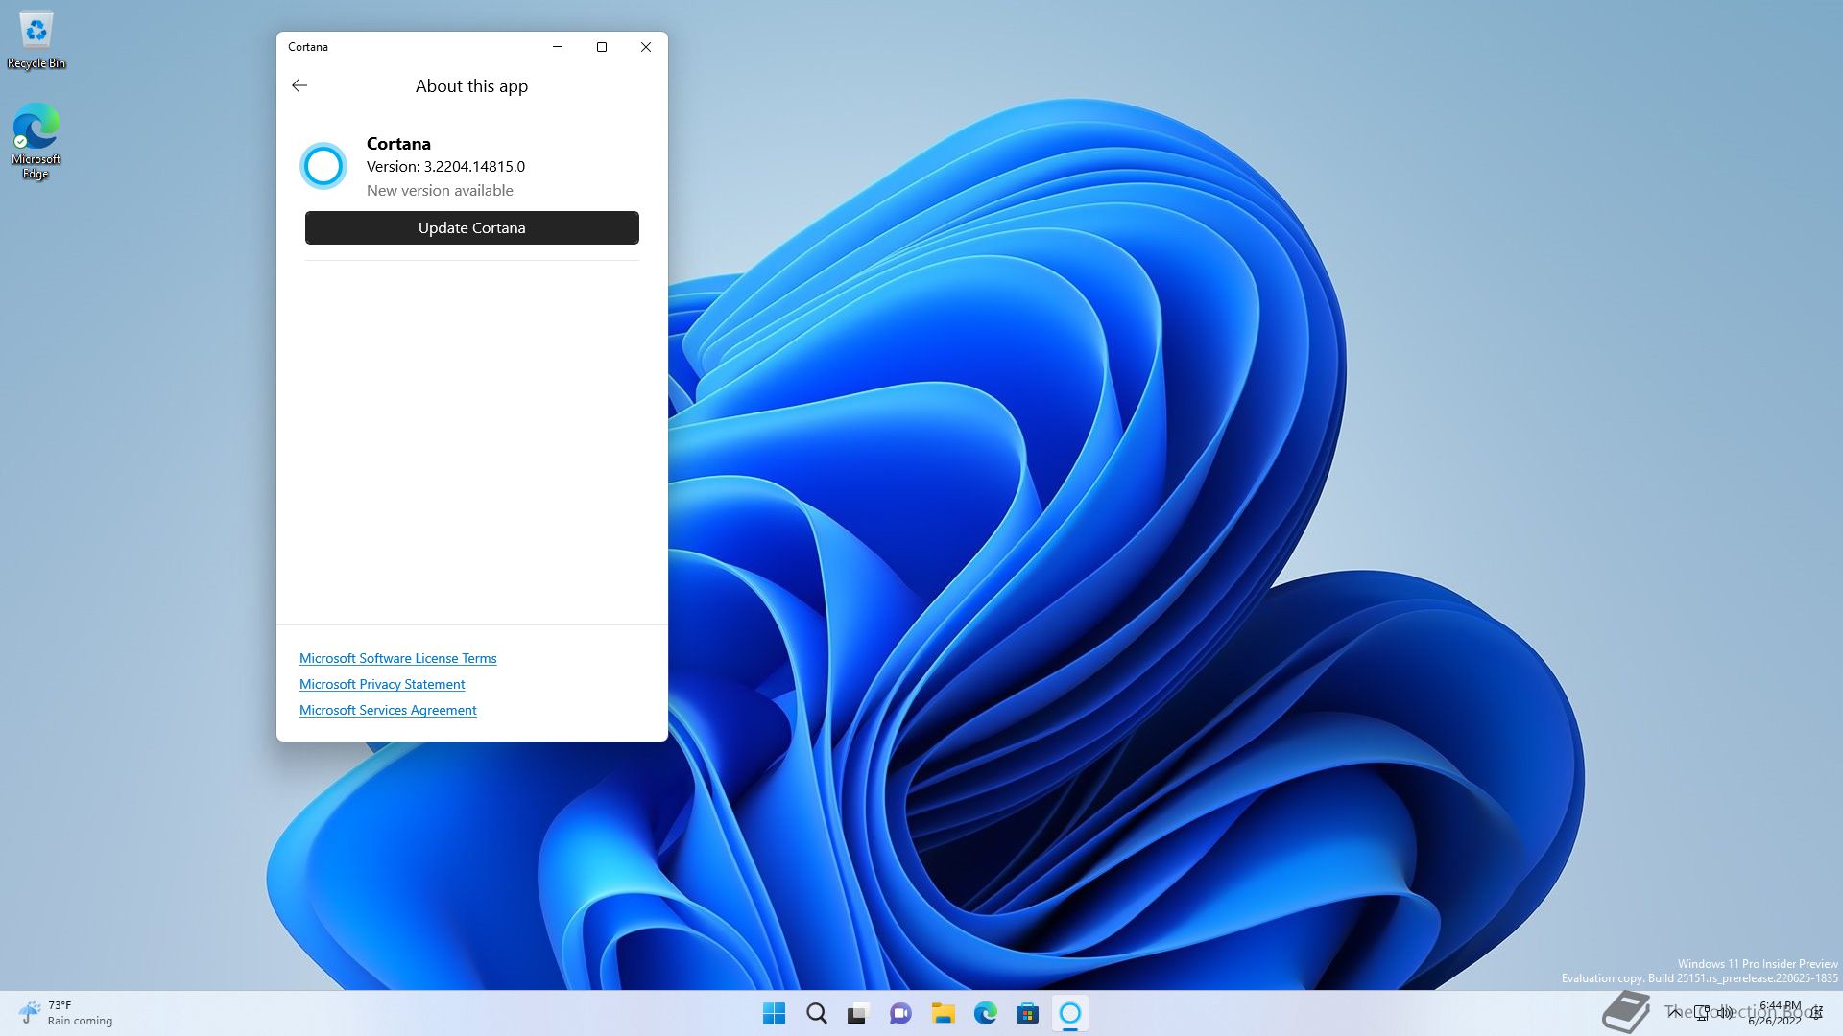Select the Microsoft Edge desktop shortcut
The width and height of the screenshot is (1843, 1036).
click(36, 141)
